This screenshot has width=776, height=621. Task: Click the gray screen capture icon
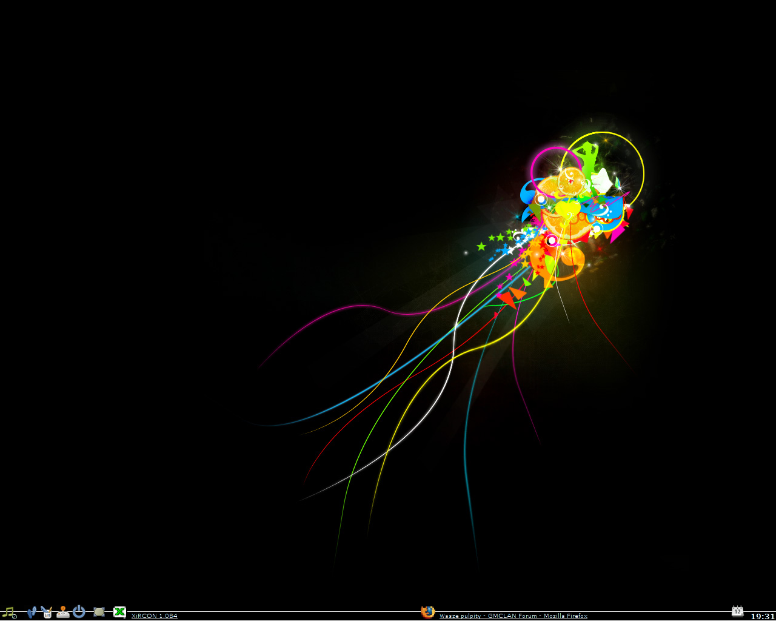coord(99,613)
